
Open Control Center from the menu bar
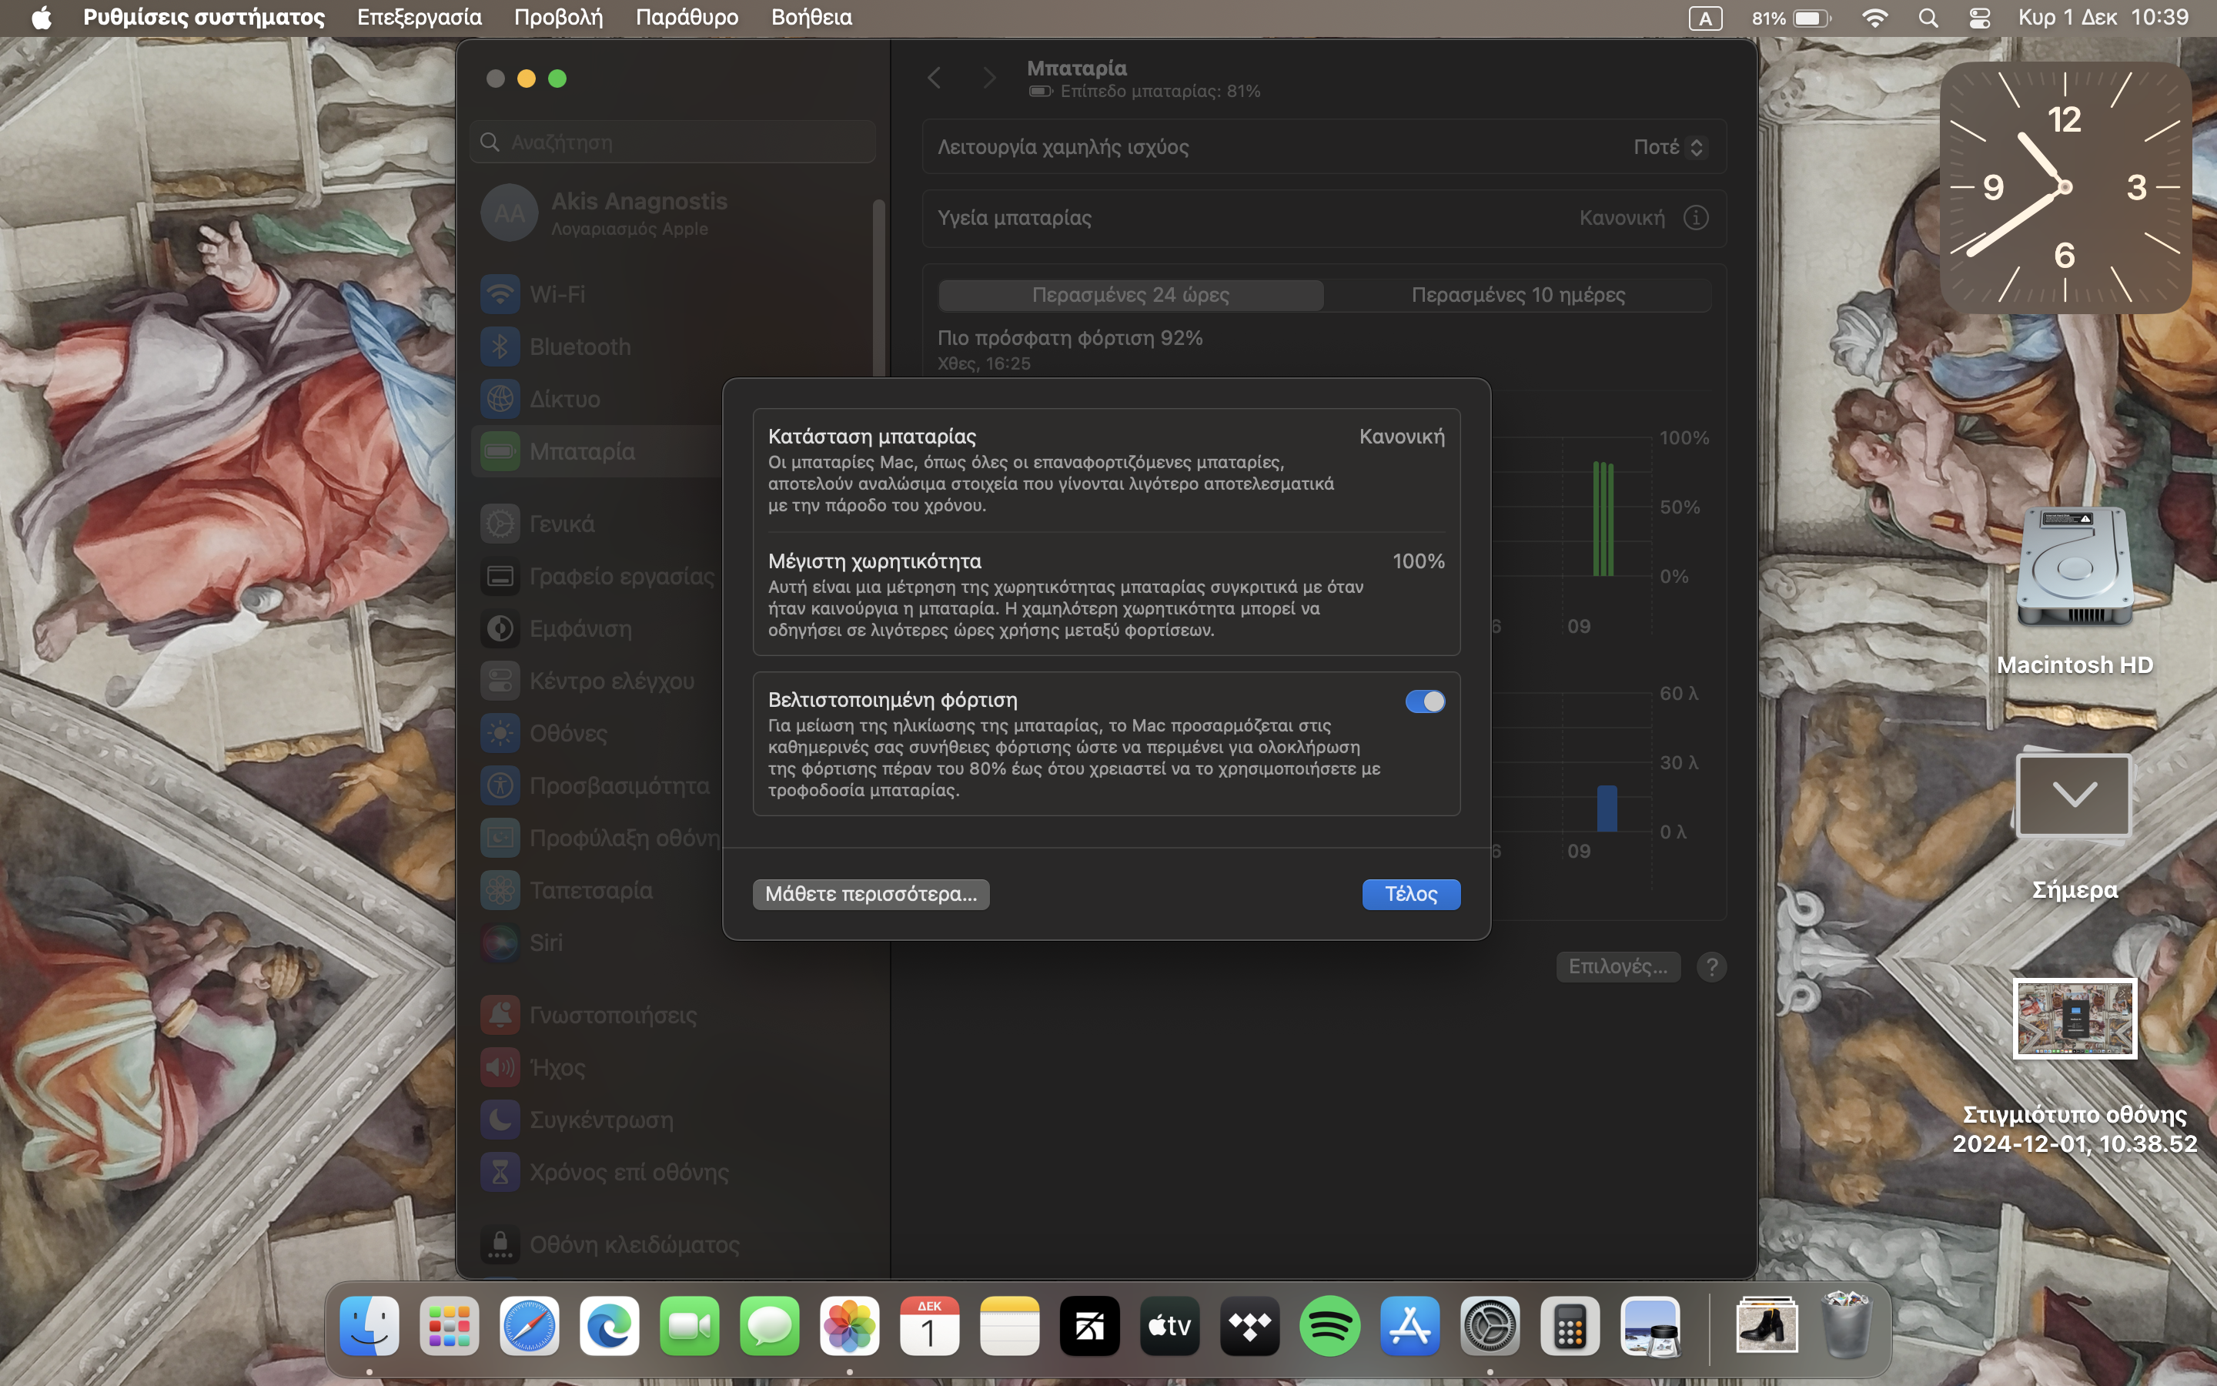pyautogui.click(x=1979, y=18)
